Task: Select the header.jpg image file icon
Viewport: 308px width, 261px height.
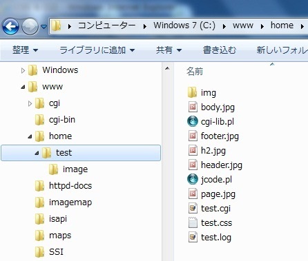Action: tap(193, 165)
